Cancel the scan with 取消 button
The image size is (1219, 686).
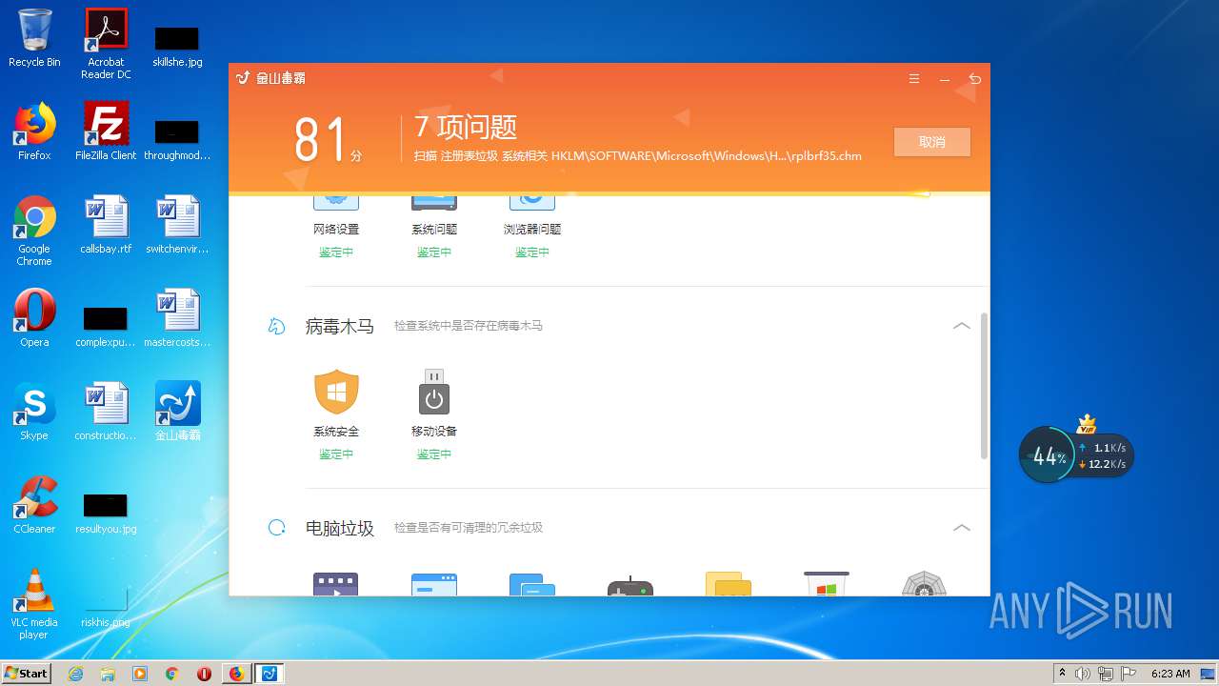point(932,142)
